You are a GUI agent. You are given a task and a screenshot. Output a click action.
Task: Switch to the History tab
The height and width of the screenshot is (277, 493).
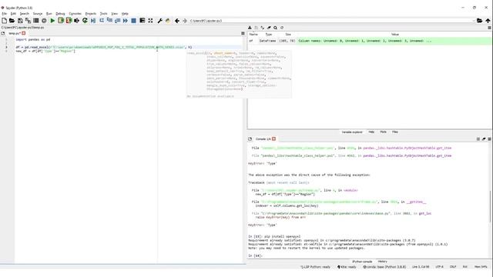[x=382, y=262]
